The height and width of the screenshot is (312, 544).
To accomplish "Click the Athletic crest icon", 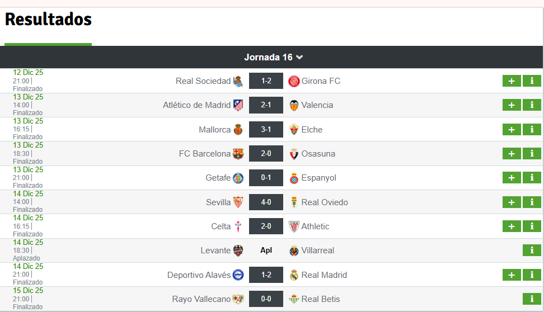I will (x=294, y=226).
